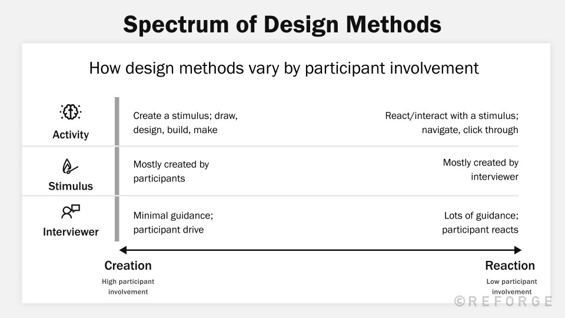Click 'Mostly created by interviewer' text
Screen dimensions: 565x318
481,170
